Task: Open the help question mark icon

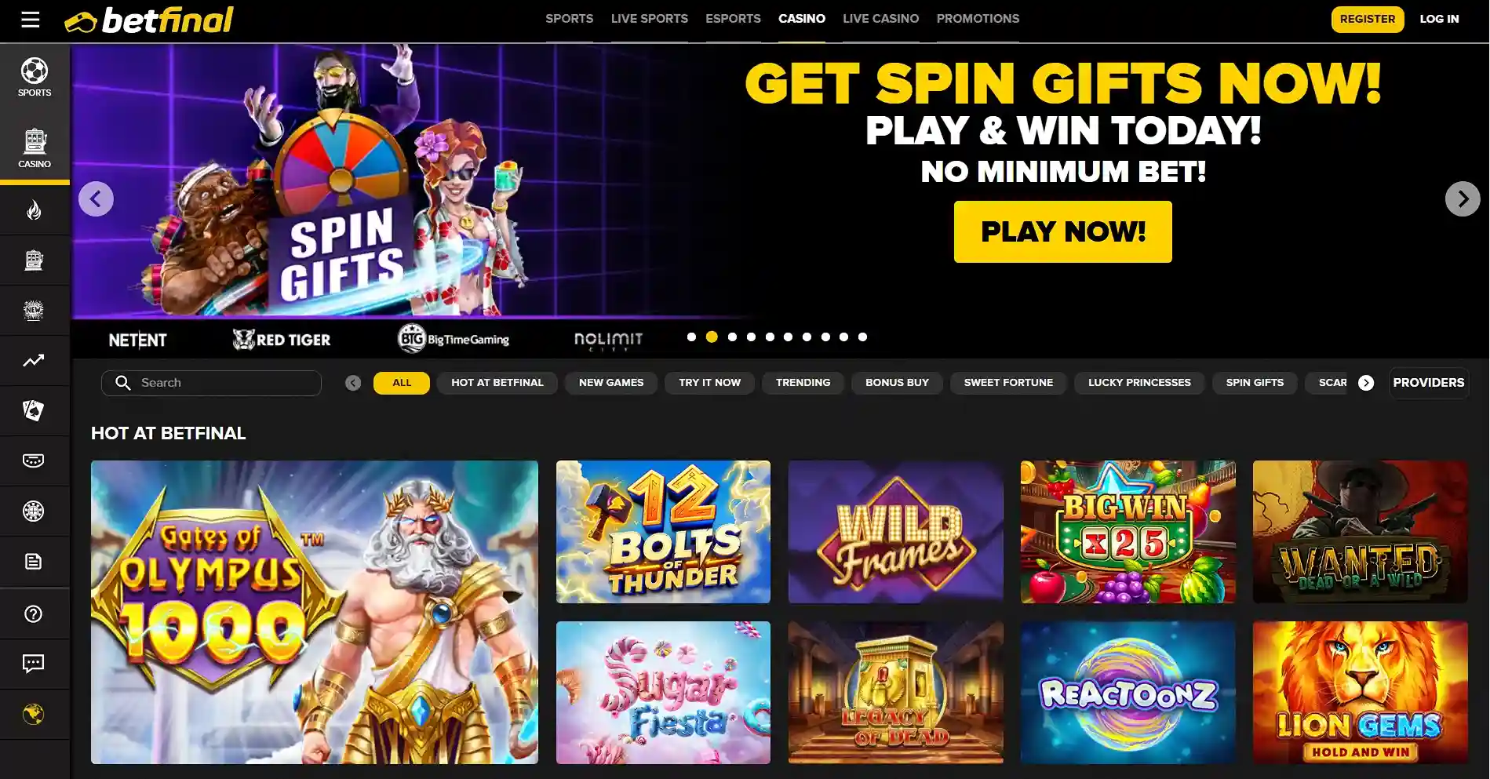Action: point(34,613)
